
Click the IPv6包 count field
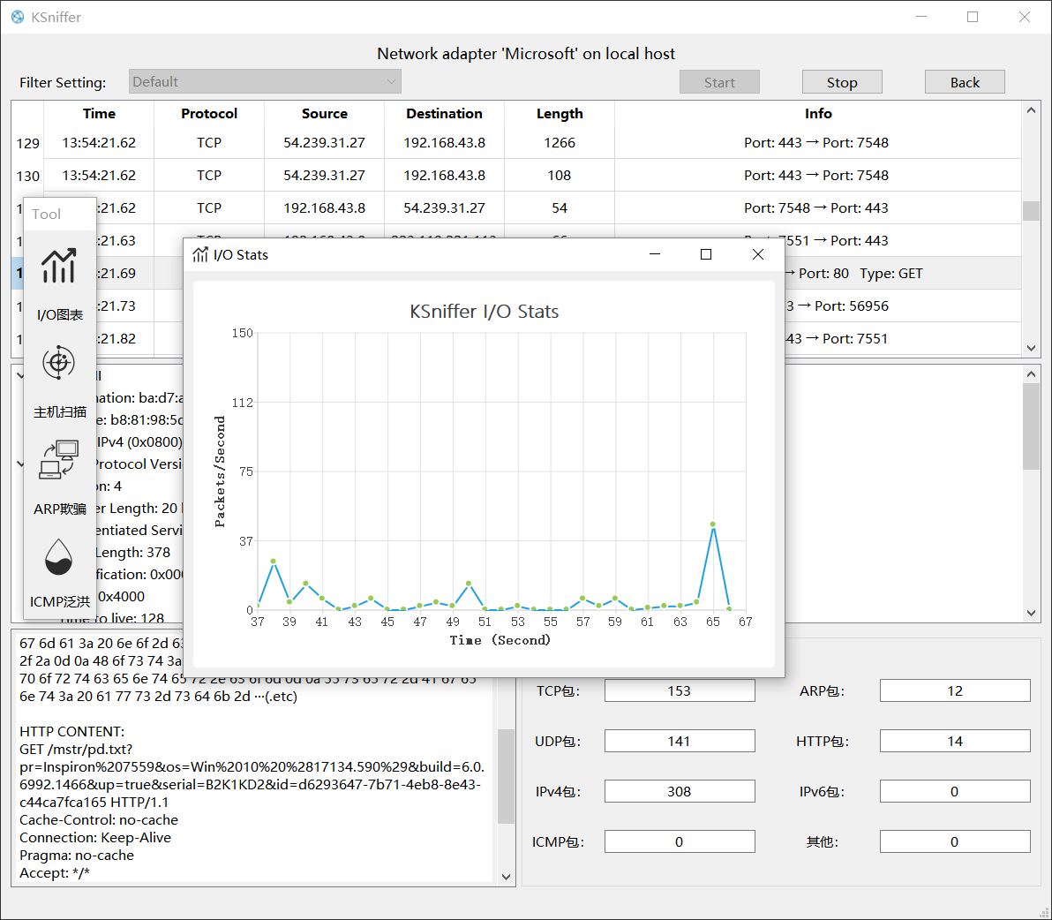tap(955, 791)
